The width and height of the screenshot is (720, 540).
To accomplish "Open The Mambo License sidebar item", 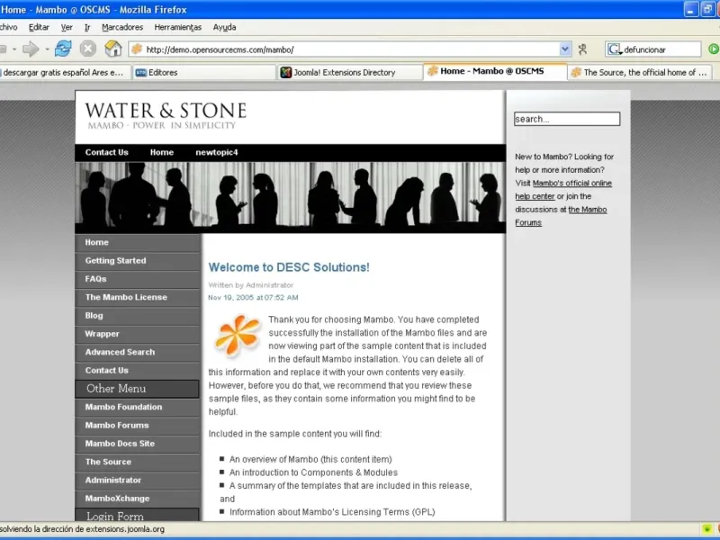I will (138, 298).
